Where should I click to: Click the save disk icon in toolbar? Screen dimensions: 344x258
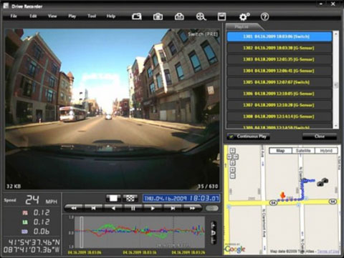point(222,16)
